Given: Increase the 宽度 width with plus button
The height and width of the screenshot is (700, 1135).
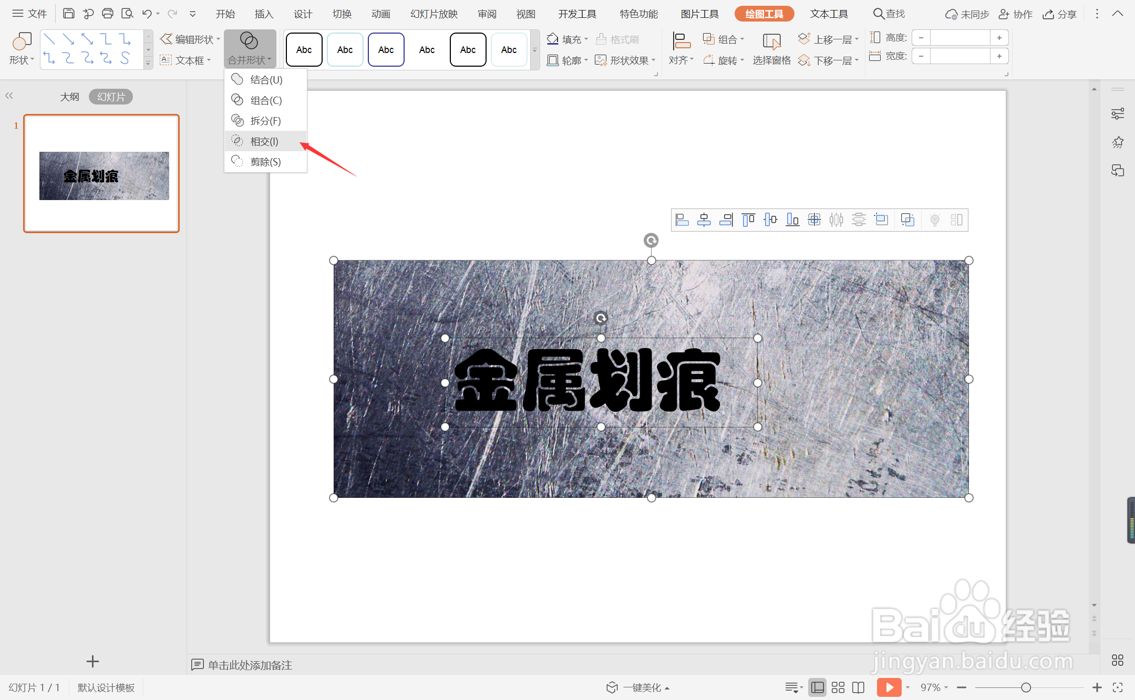Looking at the screenshot, I should coord(999,56).
